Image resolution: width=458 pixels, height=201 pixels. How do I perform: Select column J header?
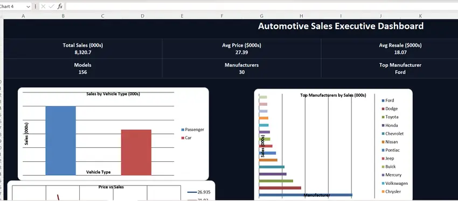pos(381,16)
